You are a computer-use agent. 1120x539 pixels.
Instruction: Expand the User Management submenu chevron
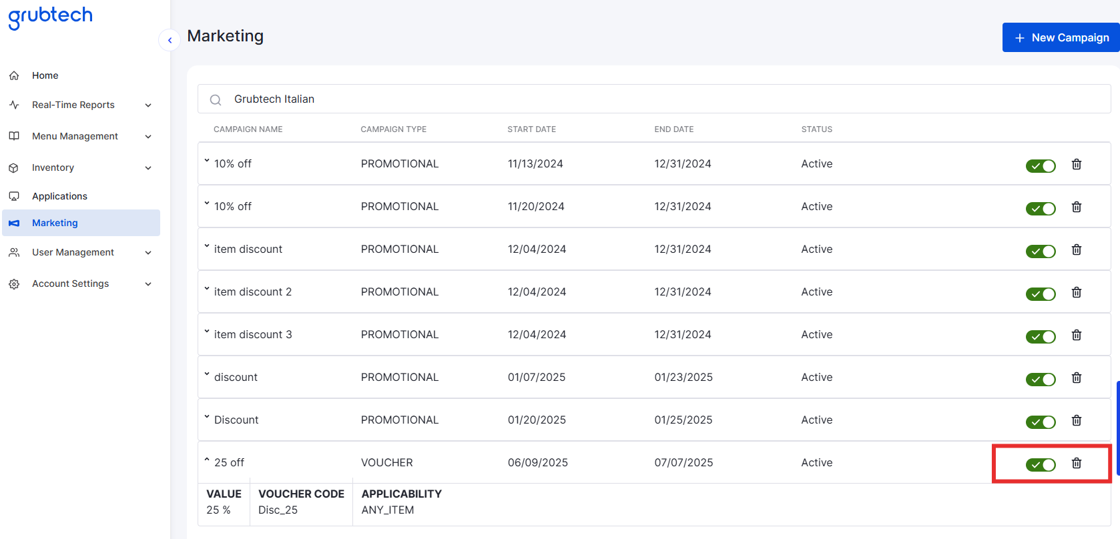(x=148, y=253)
